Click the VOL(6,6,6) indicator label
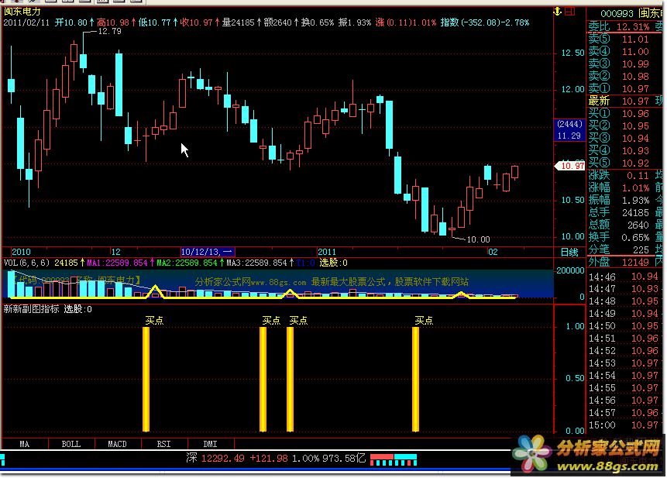 pyautogui.click(x=27, y=263)
